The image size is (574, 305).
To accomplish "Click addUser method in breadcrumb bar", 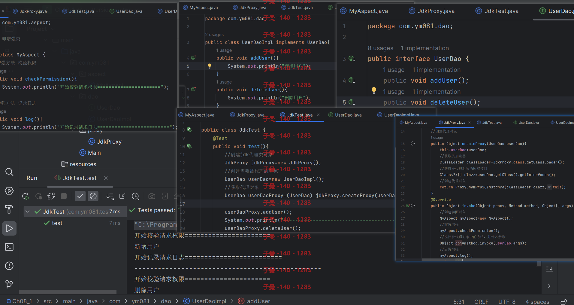I will [x=254, y=301].
